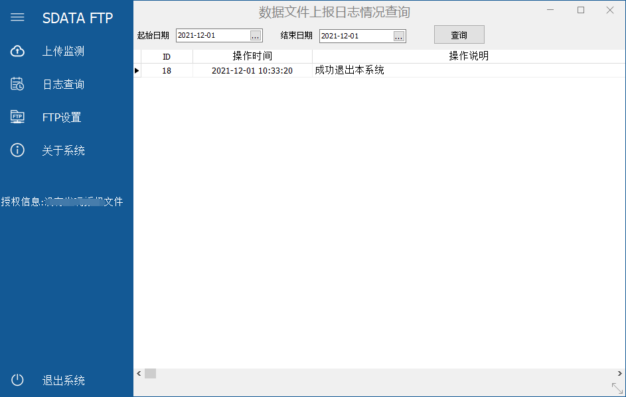Open the 上传监测 menu item

coord(63,51)
